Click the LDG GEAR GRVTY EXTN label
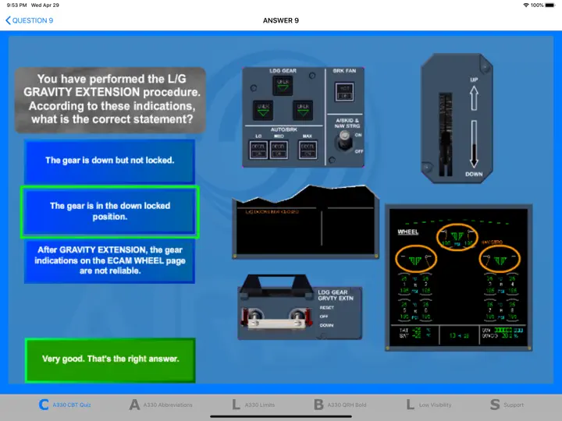The width and height of the screenshot is (562, 421). click(x=336, y=295)
